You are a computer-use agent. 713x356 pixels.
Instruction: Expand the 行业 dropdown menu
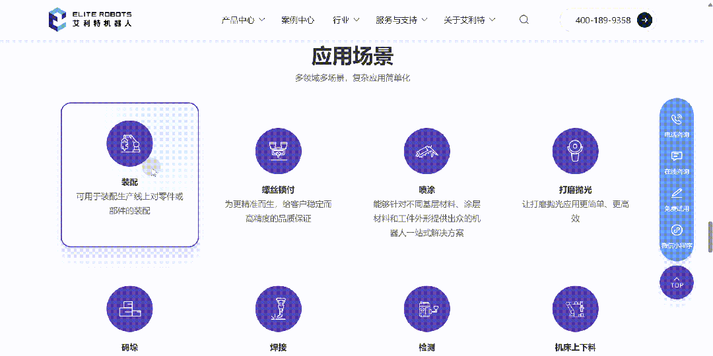(x=346, y=20)
